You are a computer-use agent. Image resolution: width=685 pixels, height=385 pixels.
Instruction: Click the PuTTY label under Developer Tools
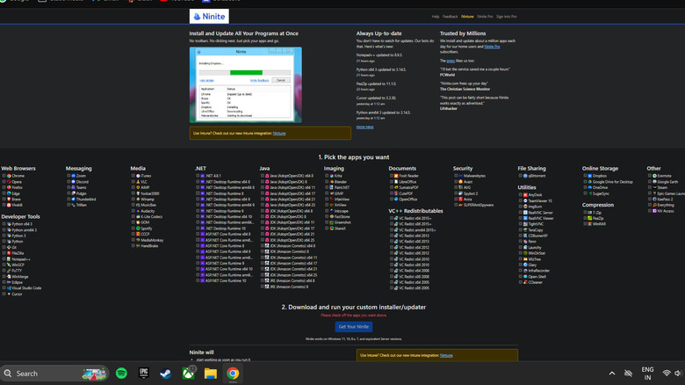pos(17,271)
